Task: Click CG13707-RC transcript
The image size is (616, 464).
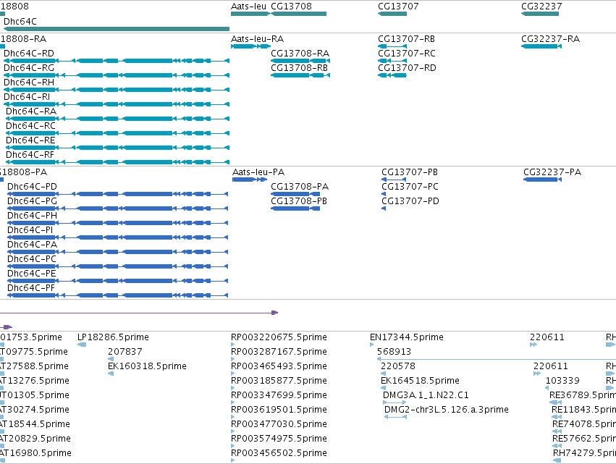Action: coord(392,61)
